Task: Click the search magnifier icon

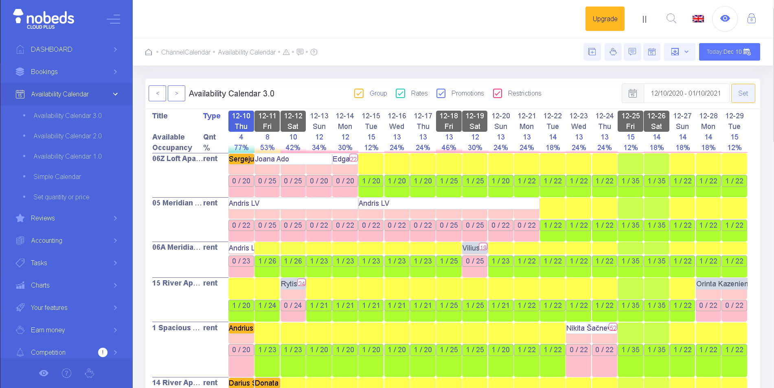Action: click(671, 19)
